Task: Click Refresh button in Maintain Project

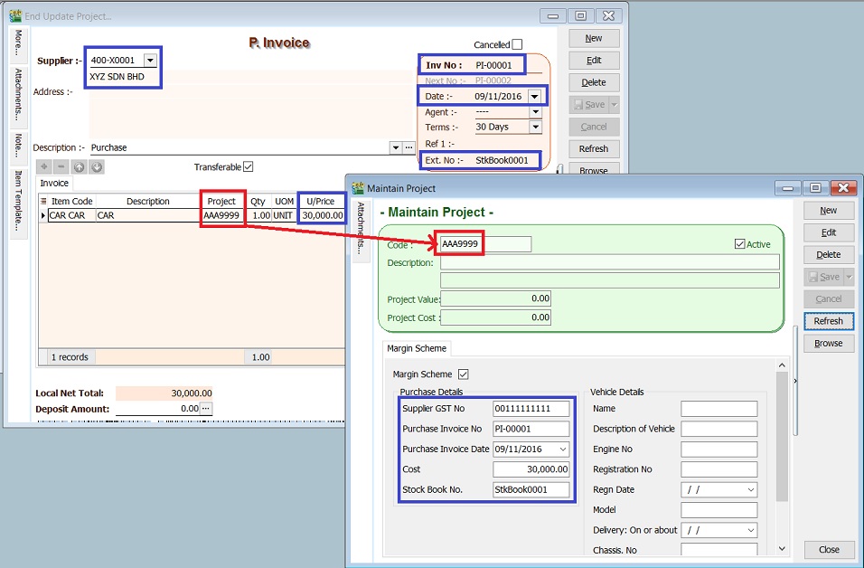Action: pyautogui.click(x=828, y=321)
